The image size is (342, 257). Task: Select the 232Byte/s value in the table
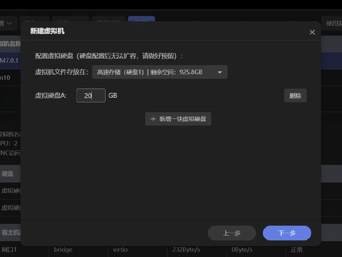point(186,250)
